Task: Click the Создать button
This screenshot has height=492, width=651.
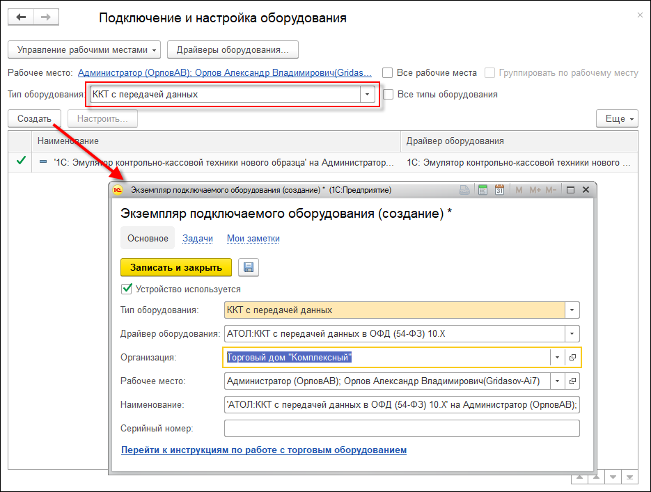Action: pyautogui.click(x=34, y=118)
